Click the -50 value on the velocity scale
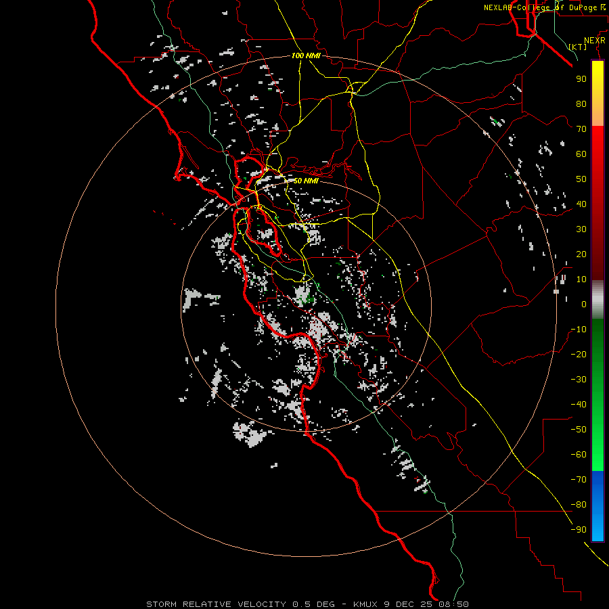 tap(579, 430)
